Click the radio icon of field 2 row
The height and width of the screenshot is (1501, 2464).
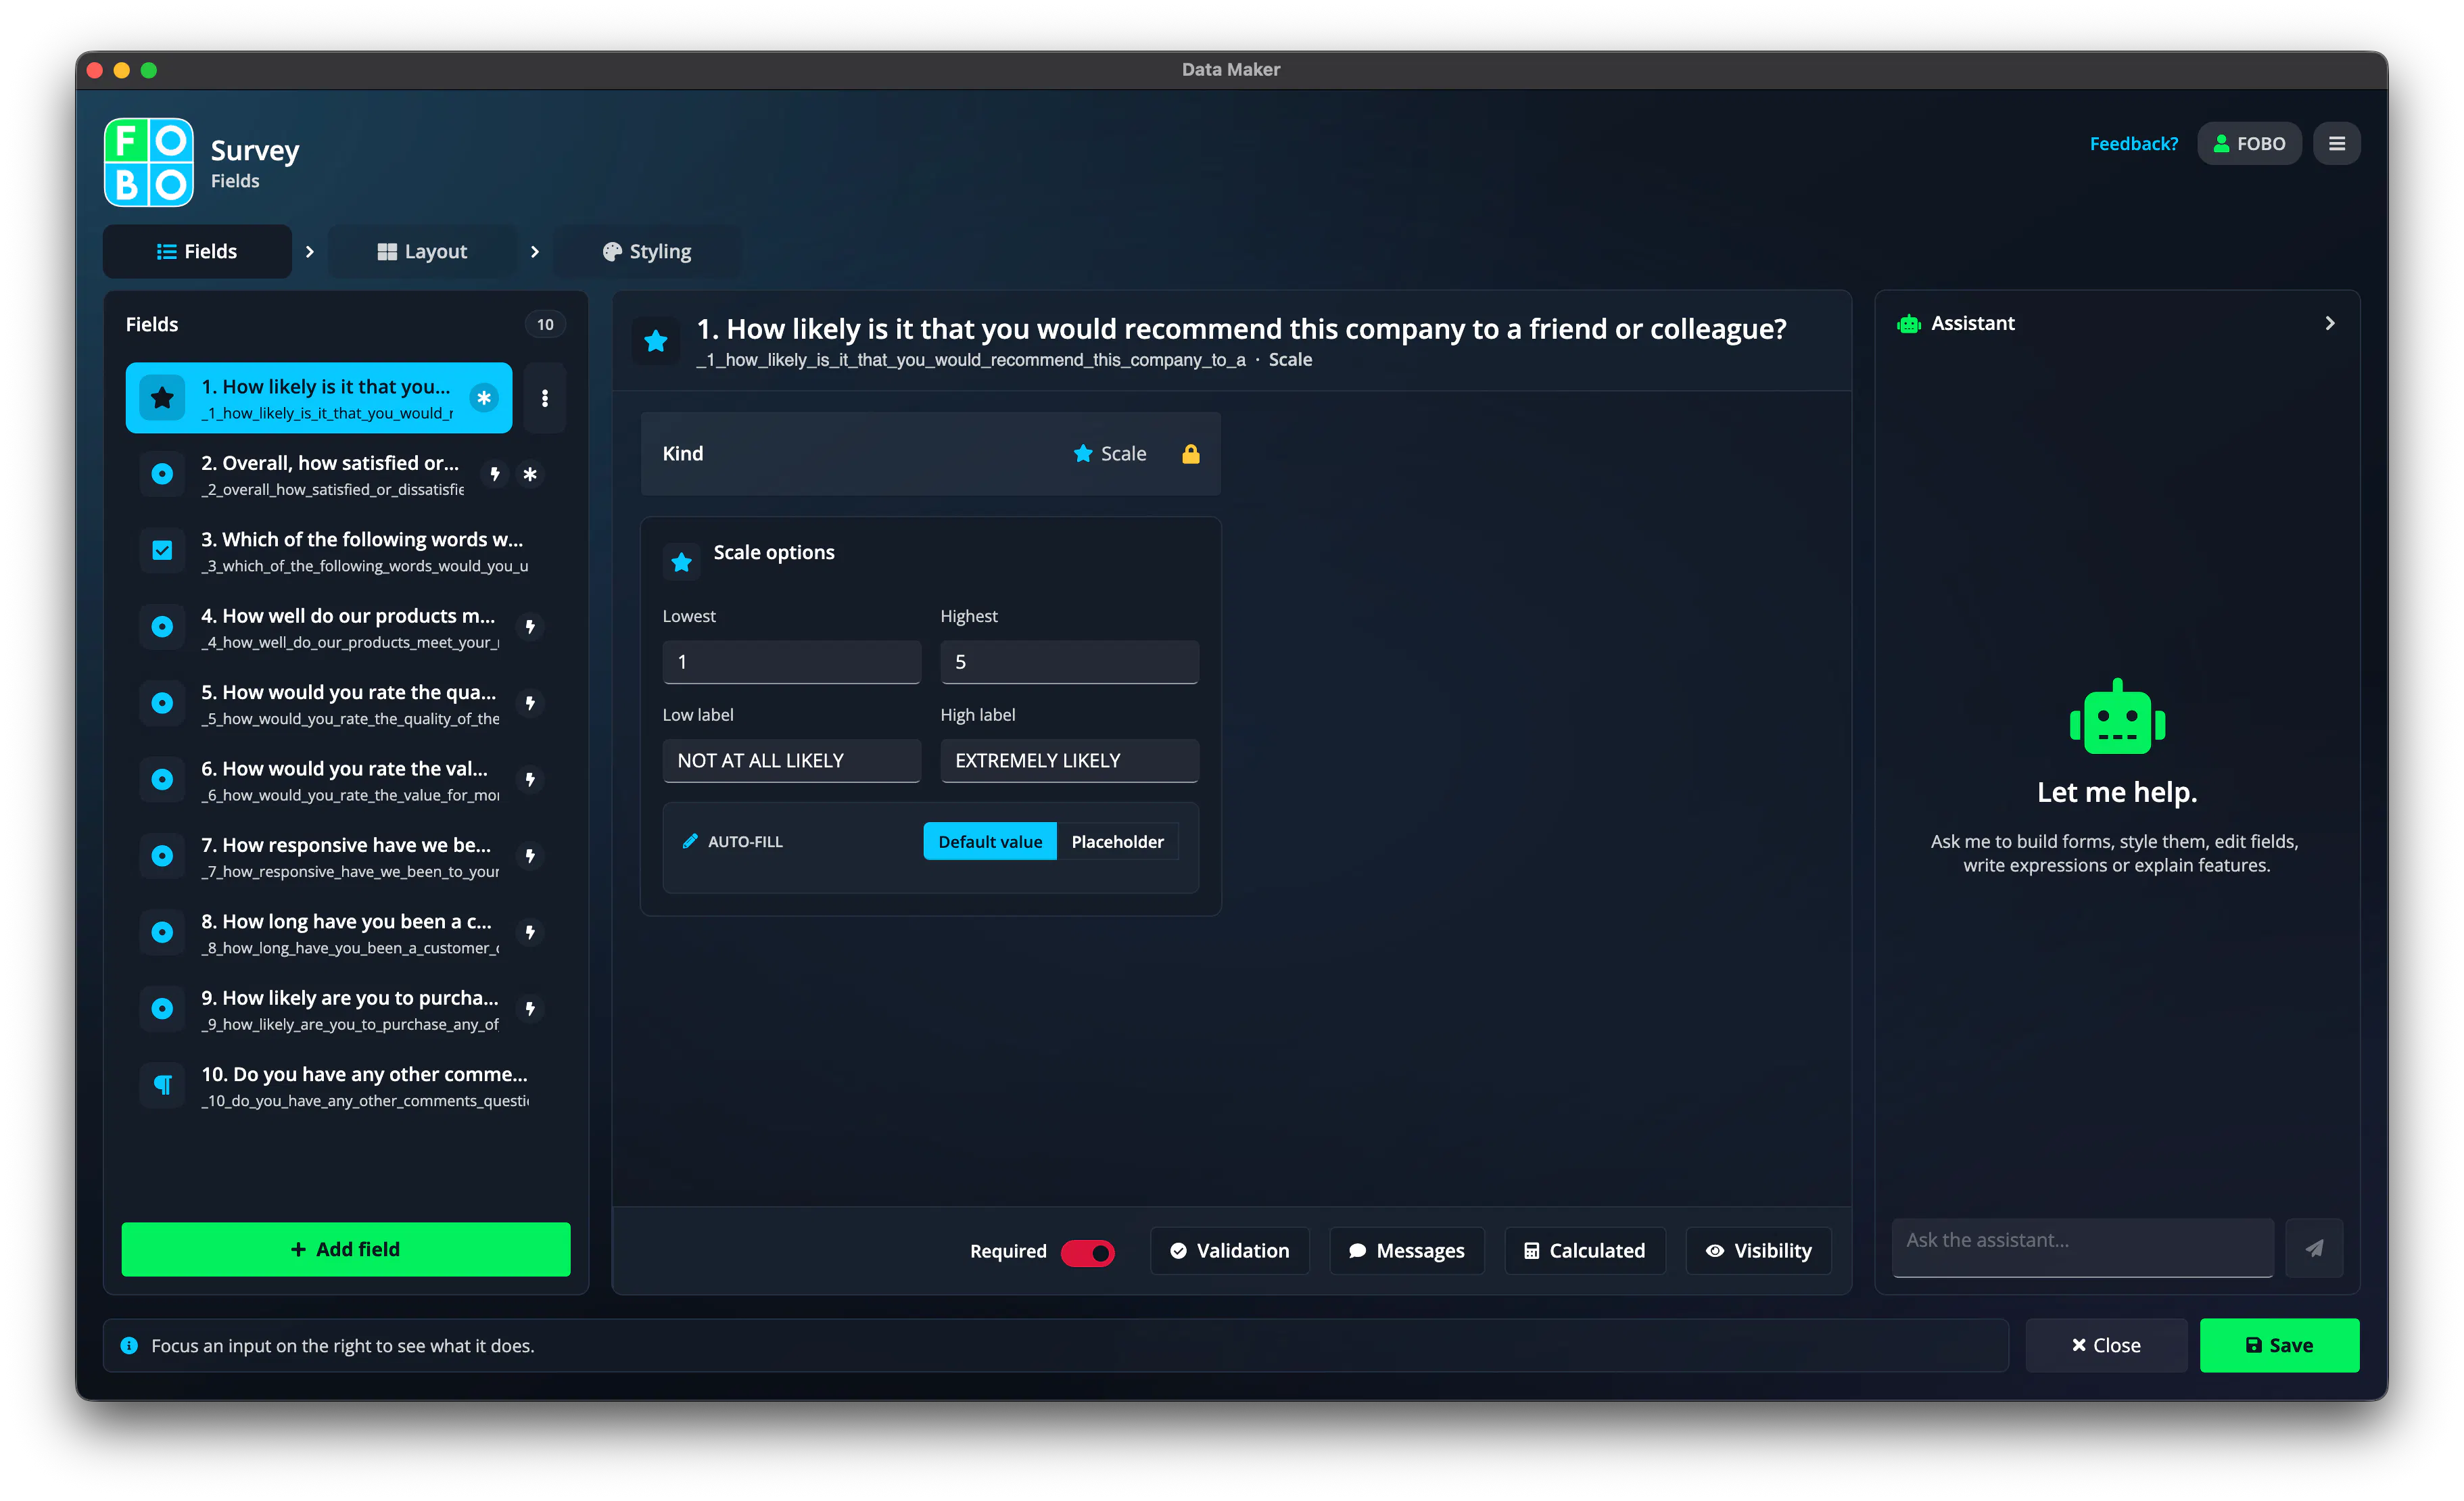(162, 474)
